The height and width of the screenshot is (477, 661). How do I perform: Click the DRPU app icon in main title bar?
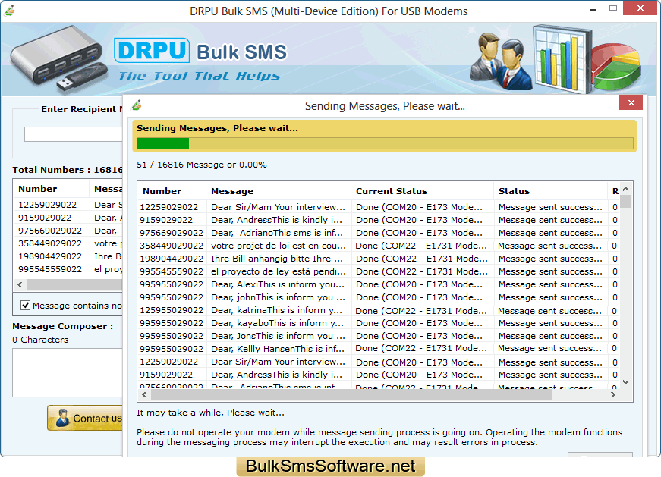(10, 10)
